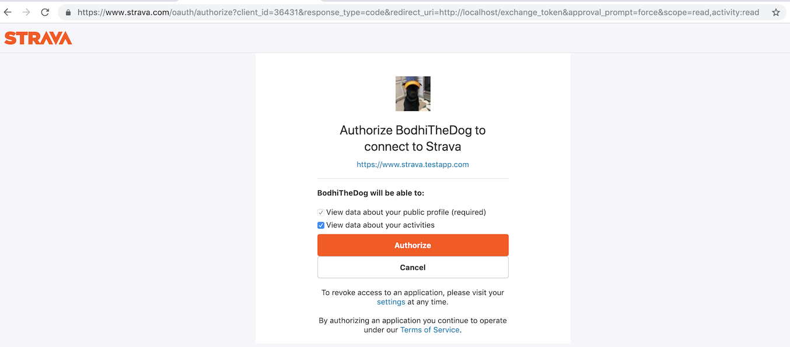Open the Terms of Service link
This screenshot has width=790, height=347.
[x=430, y=330]
